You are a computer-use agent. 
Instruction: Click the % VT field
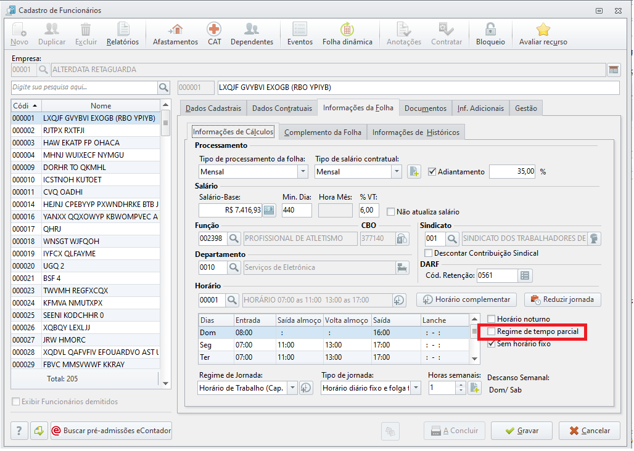pyautogui.click(x=369, y=210)
